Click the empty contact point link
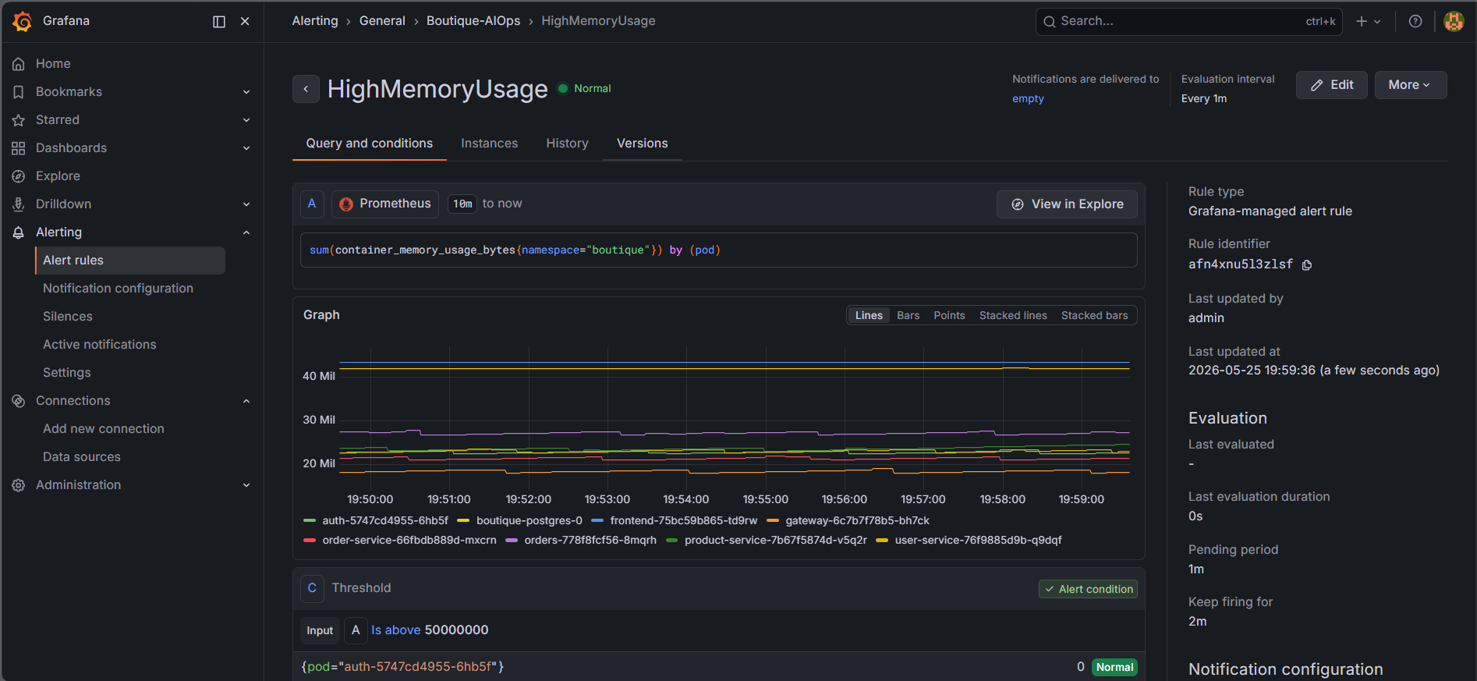The width and height of the screenshot is (1477, 681). click(x=1028, y=99)
